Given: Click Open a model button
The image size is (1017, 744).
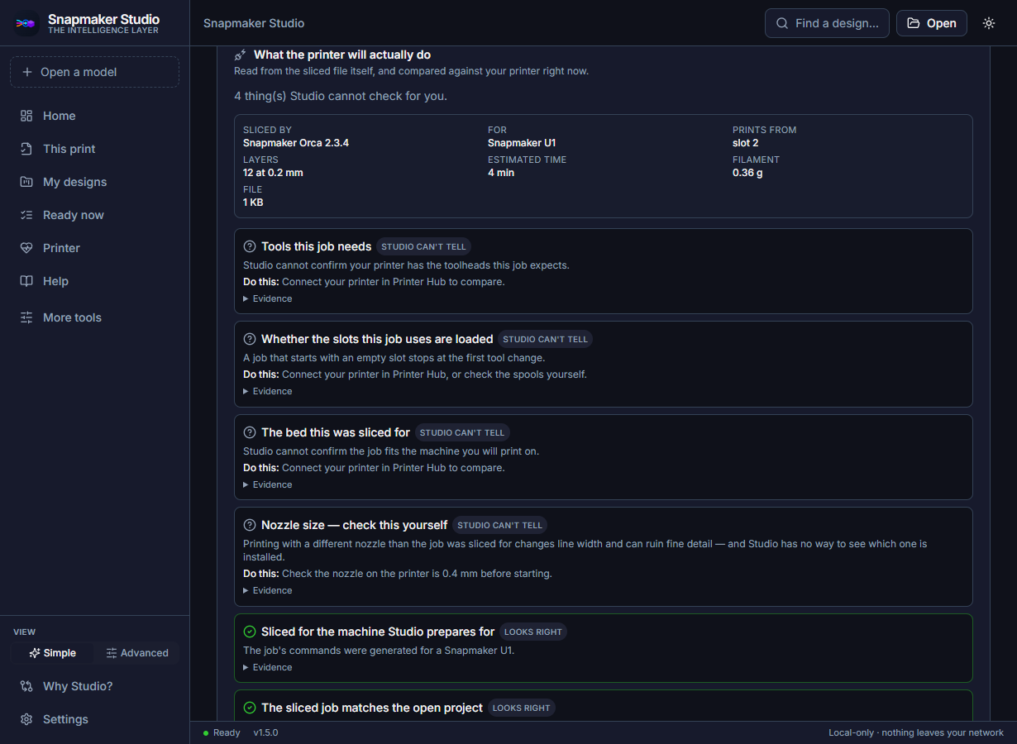Looking at the screenshot, I should [x=94, y=72].
